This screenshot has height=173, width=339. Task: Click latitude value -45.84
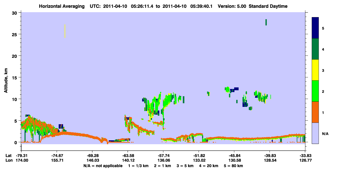(x=234, y=155)
